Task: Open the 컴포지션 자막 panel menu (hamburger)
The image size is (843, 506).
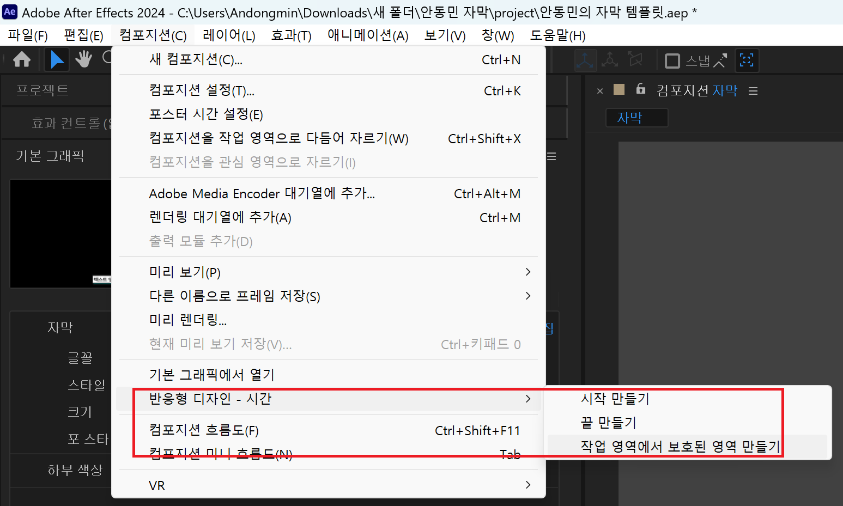Action: pyautogui.click(x=753, y=91)
